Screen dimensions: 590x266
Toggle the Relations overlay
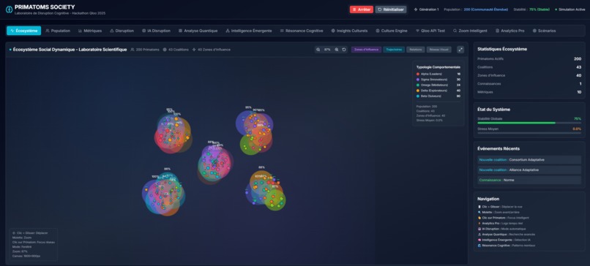coord(415,50)
